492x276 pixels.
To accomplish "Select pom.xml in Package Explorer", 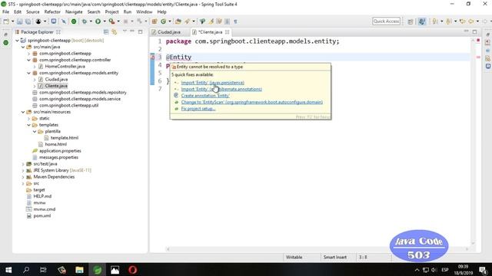I will (42, 216).
